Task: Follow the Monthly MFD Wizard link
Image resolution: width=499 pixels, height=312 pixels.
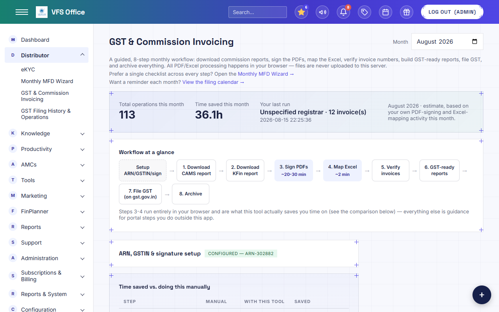Action: [x=266, y=74]
